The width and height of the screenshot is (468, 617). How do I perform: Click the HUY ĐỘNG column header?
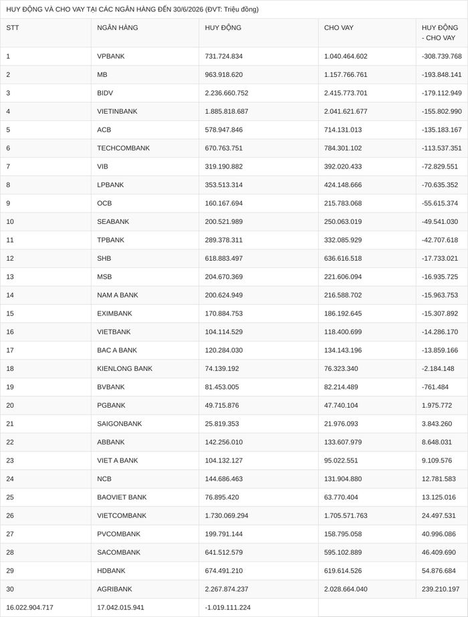pyautogui.click(x=223, y=28)
